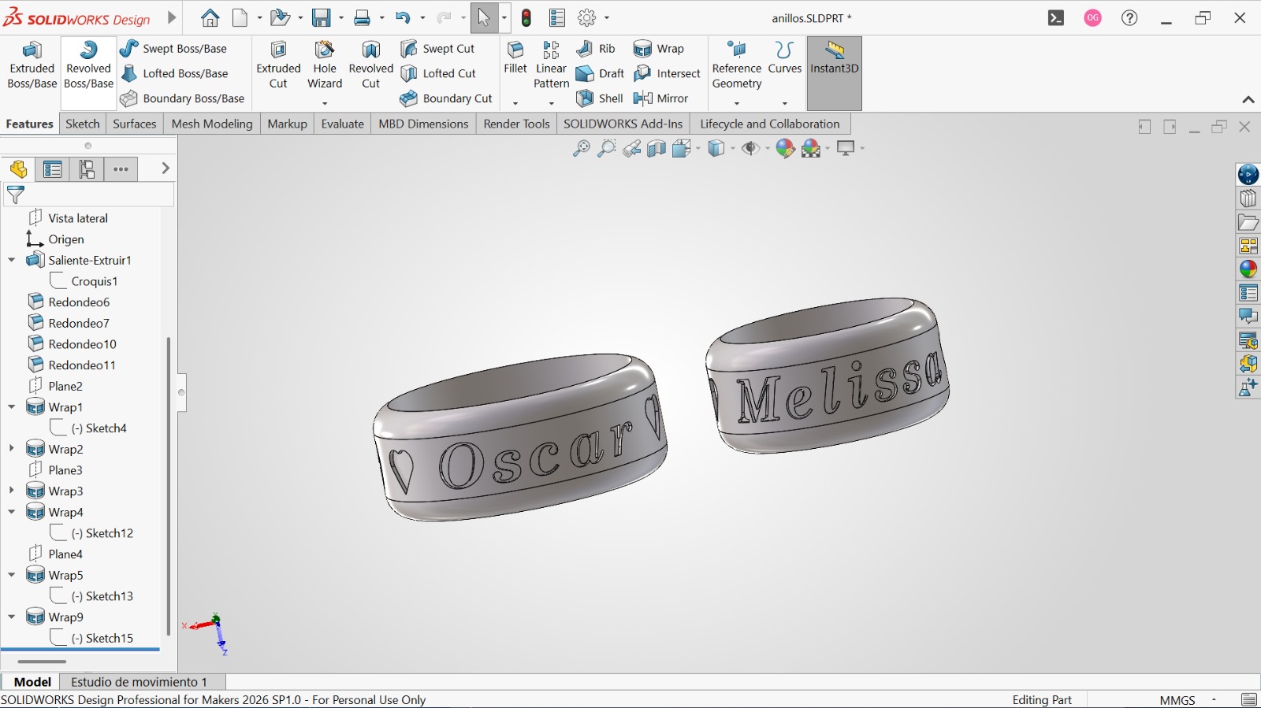Open the SOLIDWORKS Add-Ins tab

pos(623,124)
